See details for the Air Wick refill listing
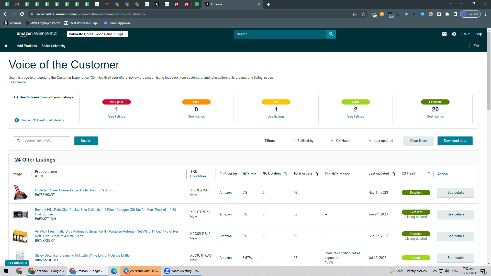 coord(455,236)
